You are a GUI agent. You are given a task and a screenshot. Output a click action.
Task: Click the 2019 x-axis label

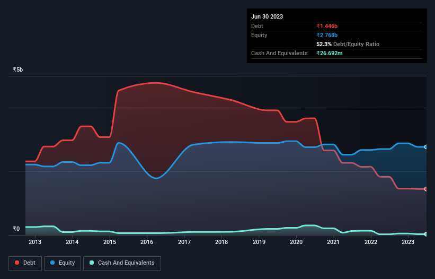tap(259, 242)
